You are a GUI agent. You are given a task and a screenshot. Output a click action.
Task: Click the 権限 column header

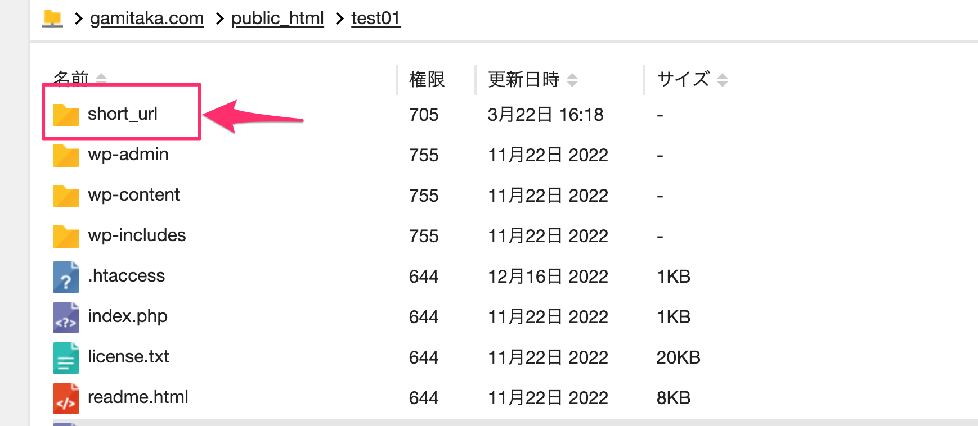click(x=427, y=80)
